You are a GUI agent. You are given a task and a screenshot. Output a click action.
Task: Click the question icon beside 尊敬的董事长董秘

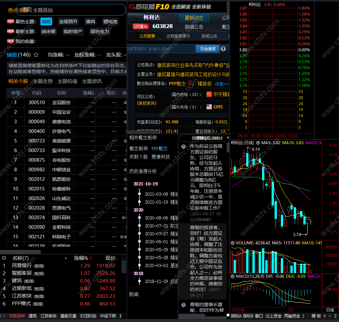tap(184, 305)
